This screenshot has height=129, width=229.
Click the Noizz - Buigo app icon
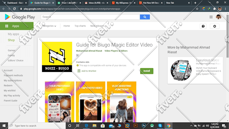57,57
